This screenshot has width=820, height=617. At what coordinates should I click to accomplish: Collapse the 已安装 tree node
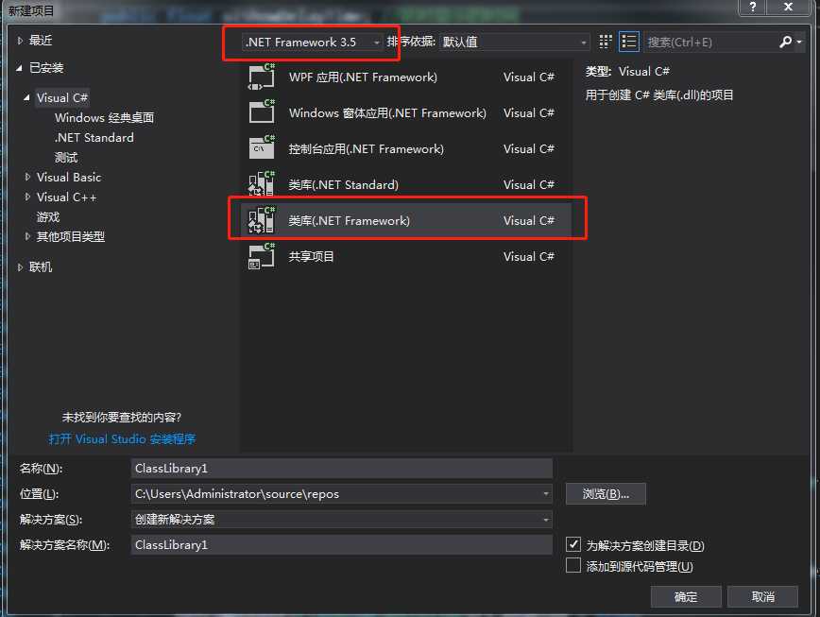19,67
